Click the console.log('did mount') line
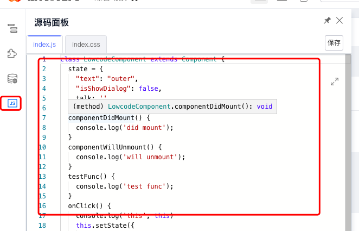 pos(125,128)
